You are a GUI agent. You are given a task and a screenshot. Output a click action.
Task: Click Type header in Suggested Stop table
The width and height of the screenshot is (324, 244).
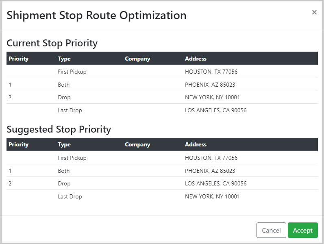[64, 144]
